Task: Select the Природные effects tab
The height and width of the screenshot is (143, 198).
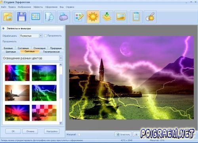Action: pos(56,48)
